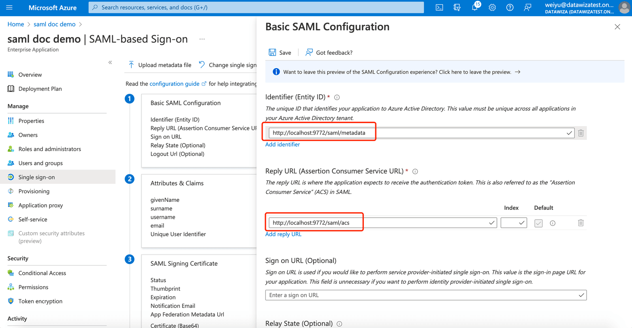The height and width of the screenshot is (328, 632).
Task: Open Directories and subscriptions filter icon
Action: [x=457, y=7]
